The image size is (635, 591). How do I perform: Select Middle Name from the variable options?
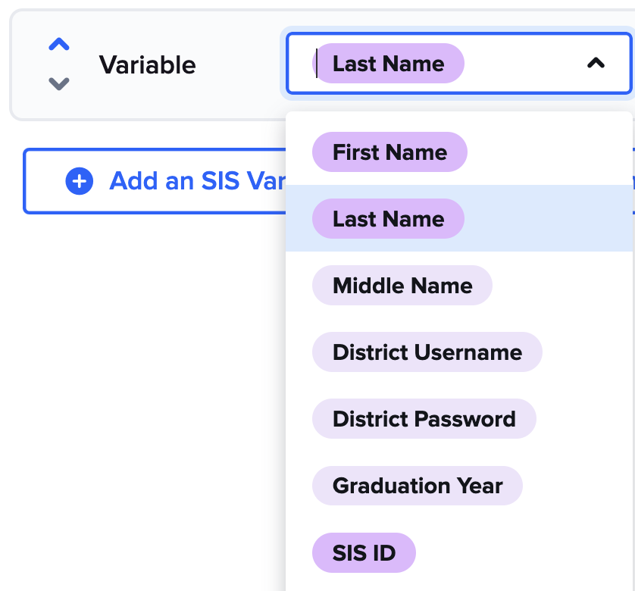click(402, 286)
